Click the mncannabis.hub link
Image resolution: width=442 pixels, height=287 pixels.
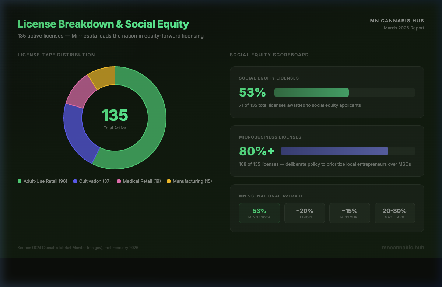coord(403,247)
